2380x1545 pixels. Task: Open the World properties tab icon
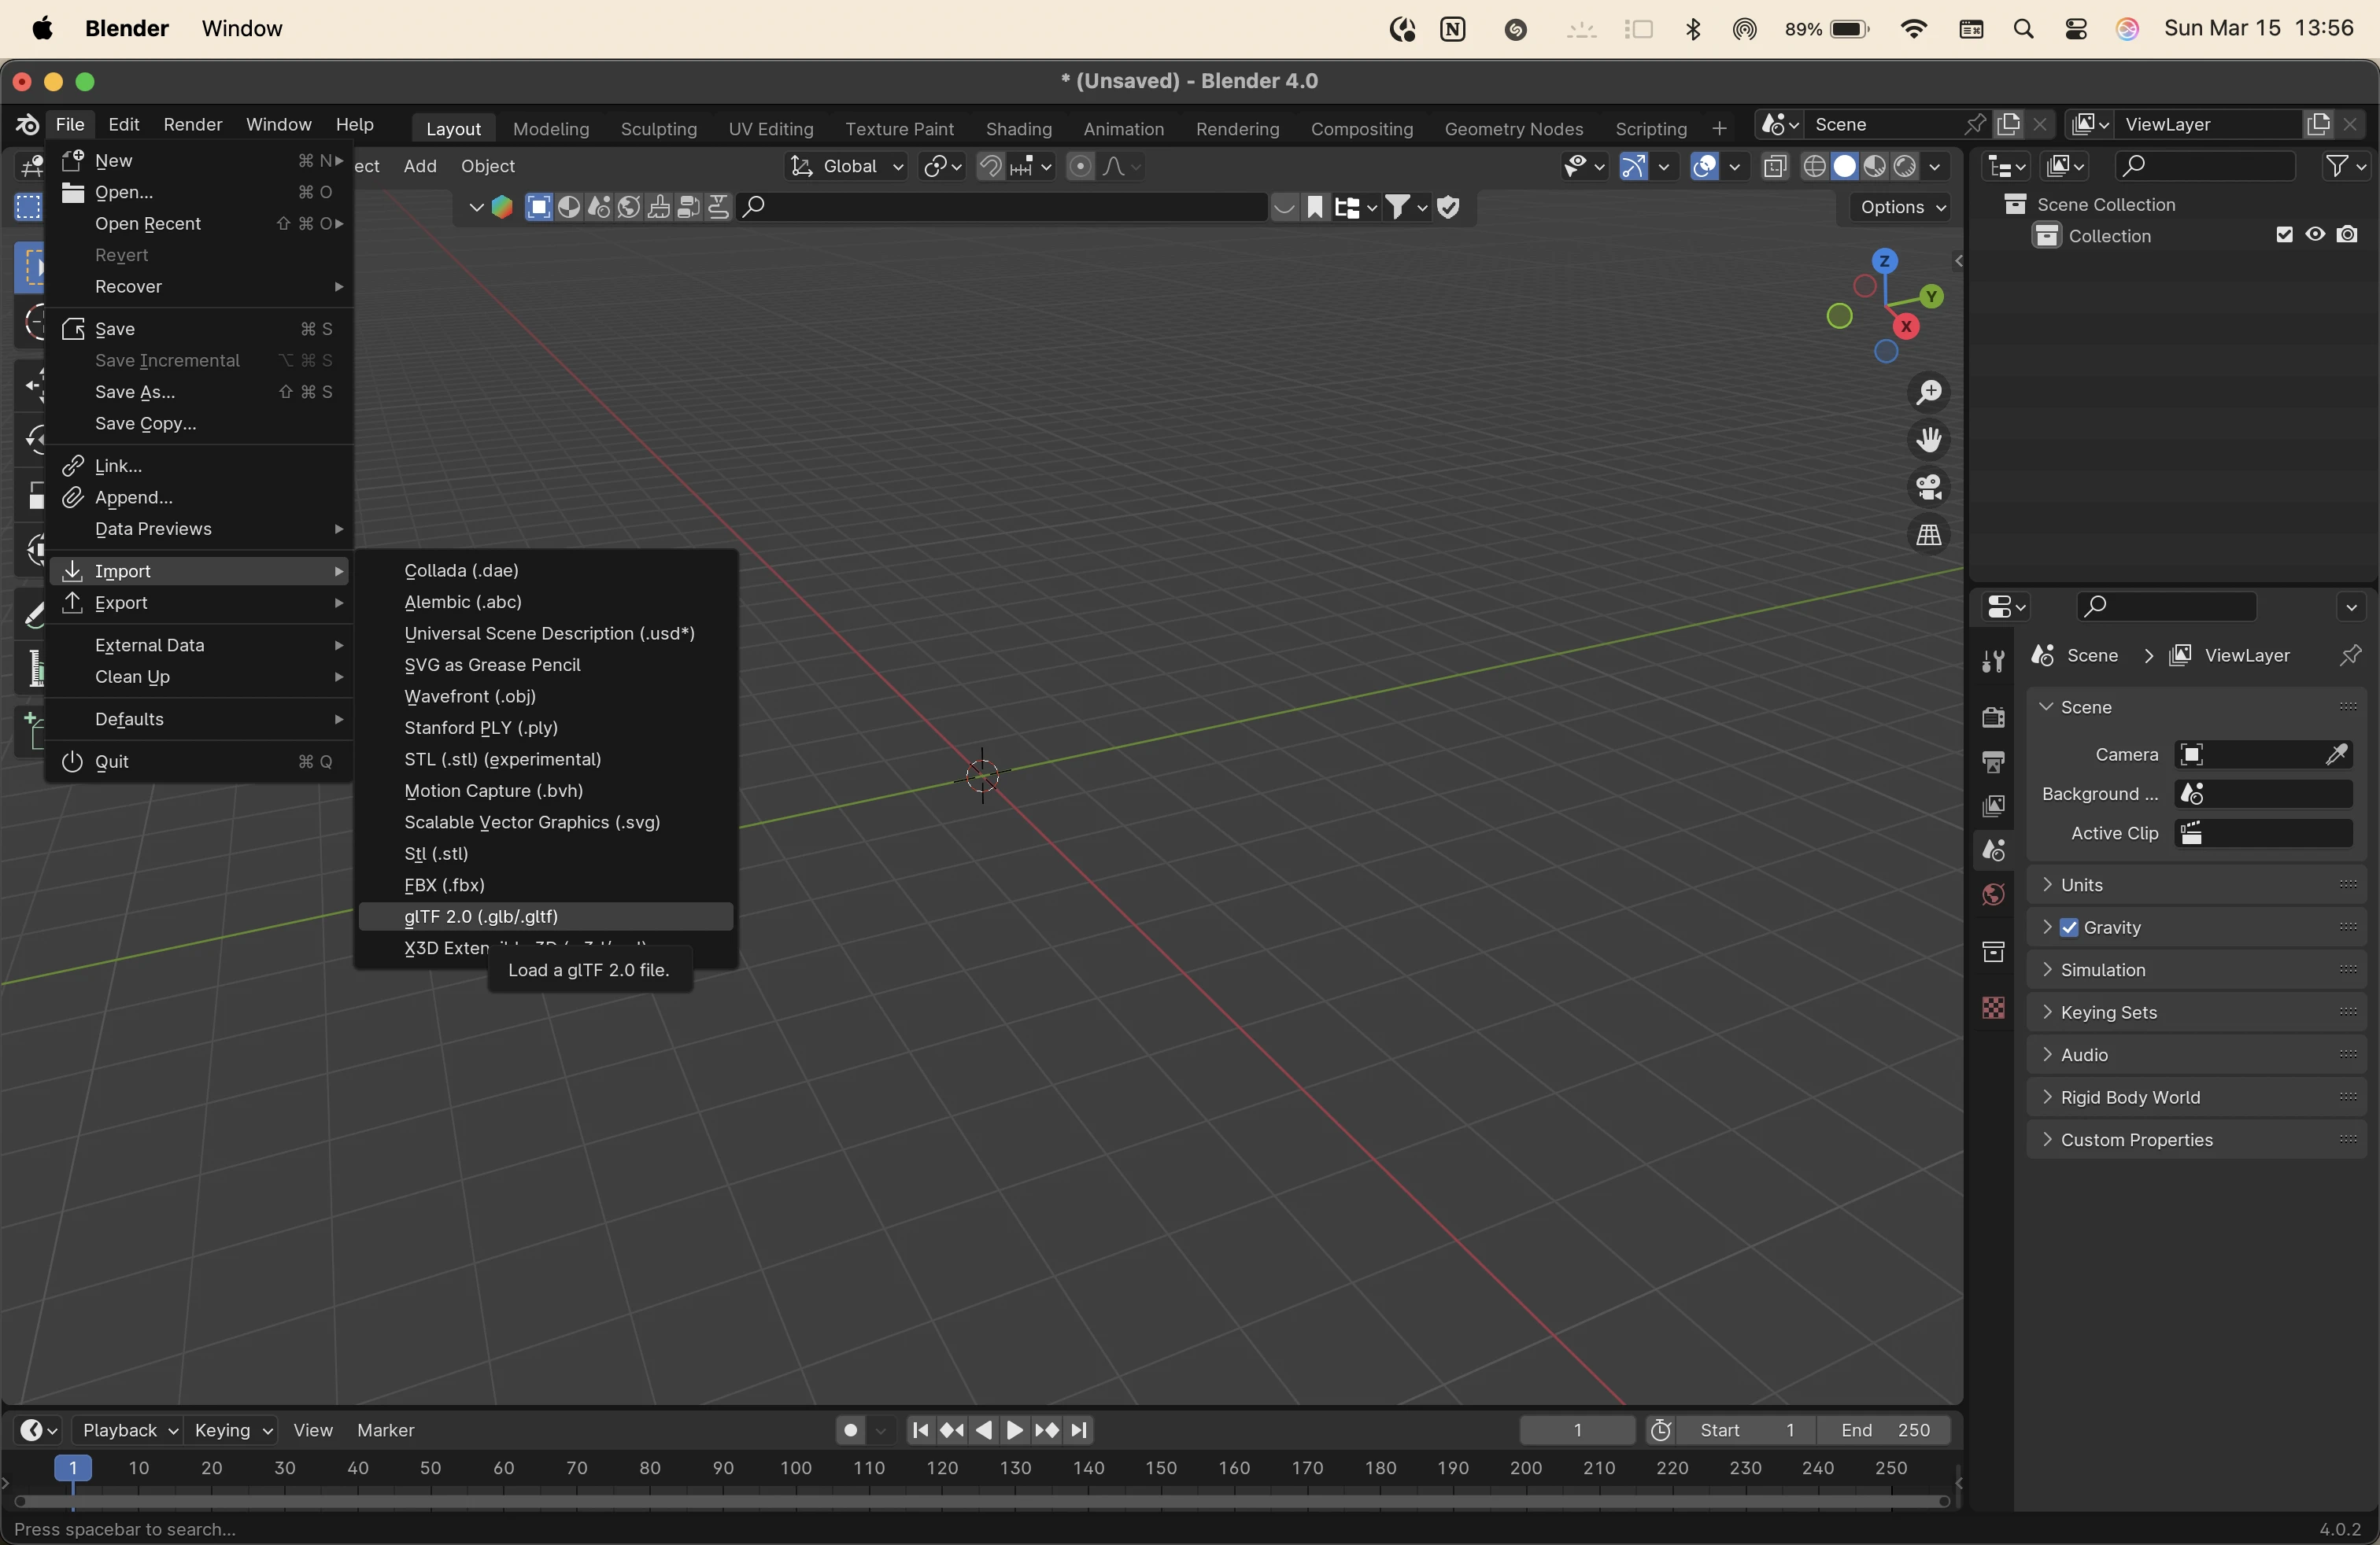1993,894
